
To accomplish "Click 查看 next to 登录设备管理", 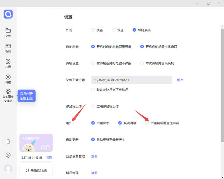I will 94,156.
